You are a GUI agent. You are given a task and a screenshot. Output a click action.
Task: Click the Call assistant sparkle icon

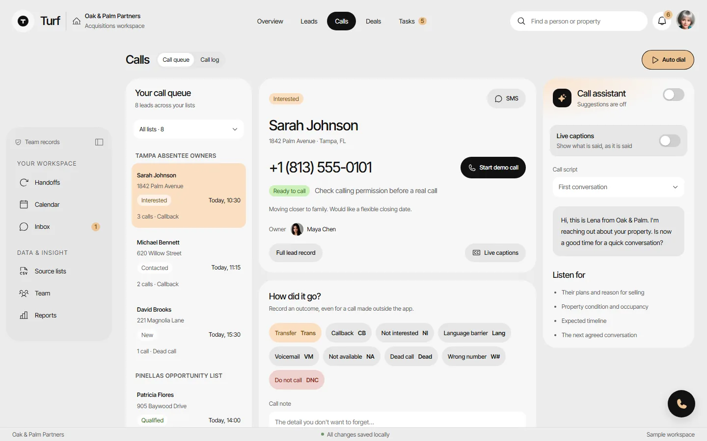click(562, 98)
